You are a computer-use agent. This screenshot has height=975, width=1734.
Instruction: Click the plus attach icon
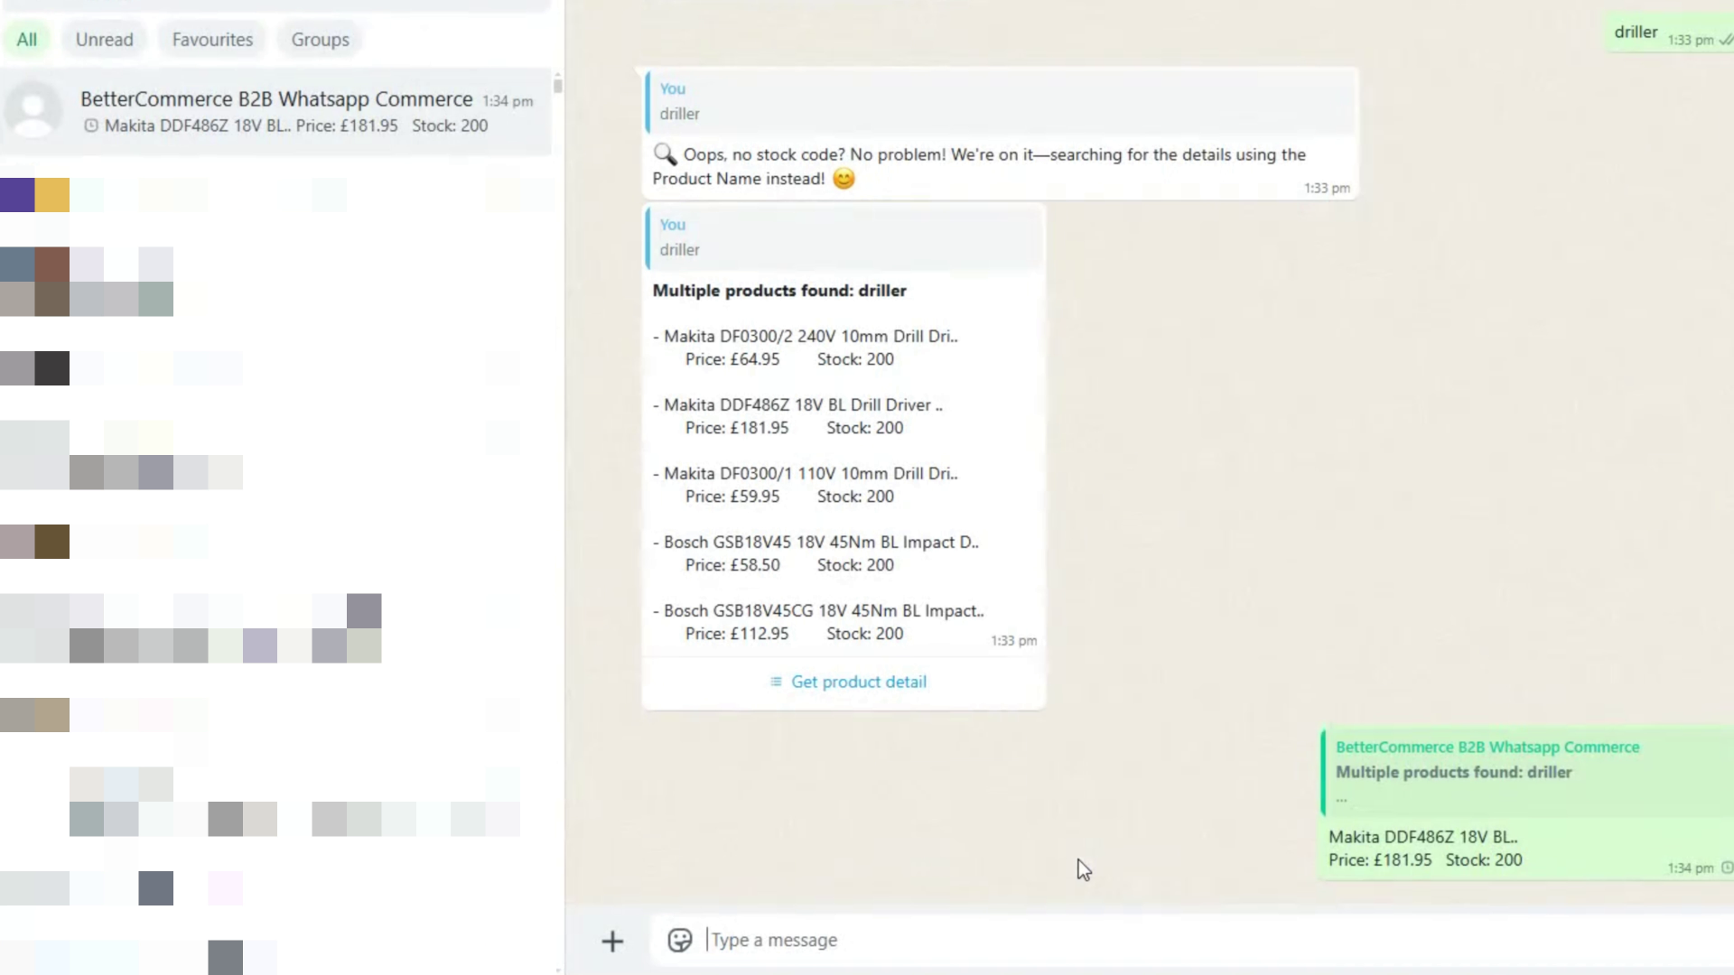click(x=612, y=942)
